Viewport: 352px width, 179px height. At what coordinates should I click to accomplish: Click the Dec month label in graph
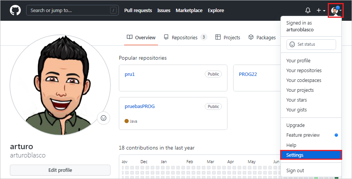tap(144, 162)
